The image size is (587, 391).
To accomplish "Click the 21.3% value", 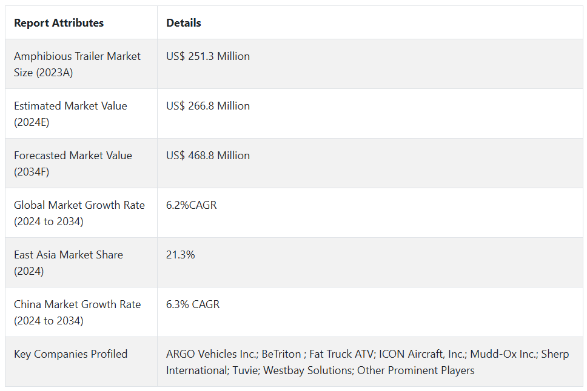I will pyautogui.click(x=181, y=255).
